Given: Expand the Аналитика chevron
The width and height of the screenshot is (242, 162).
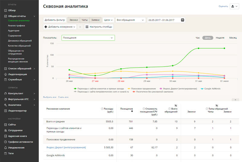Looking at the screenshot, I should [x=34, y=105].
